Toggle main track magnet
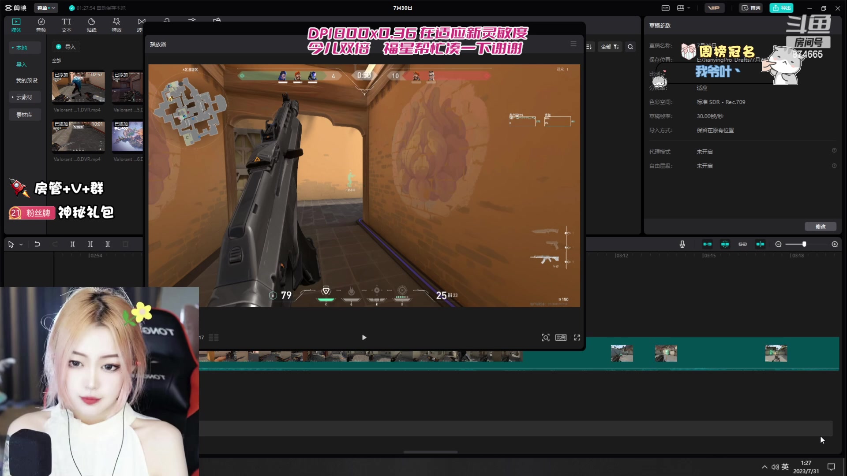847x476 pixels. pyautogui.click(x=708, y=244)
